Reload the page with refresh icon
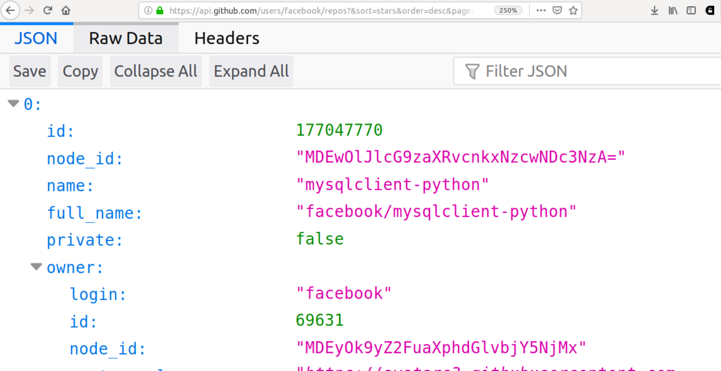721x371 pixels. point(48,10)
